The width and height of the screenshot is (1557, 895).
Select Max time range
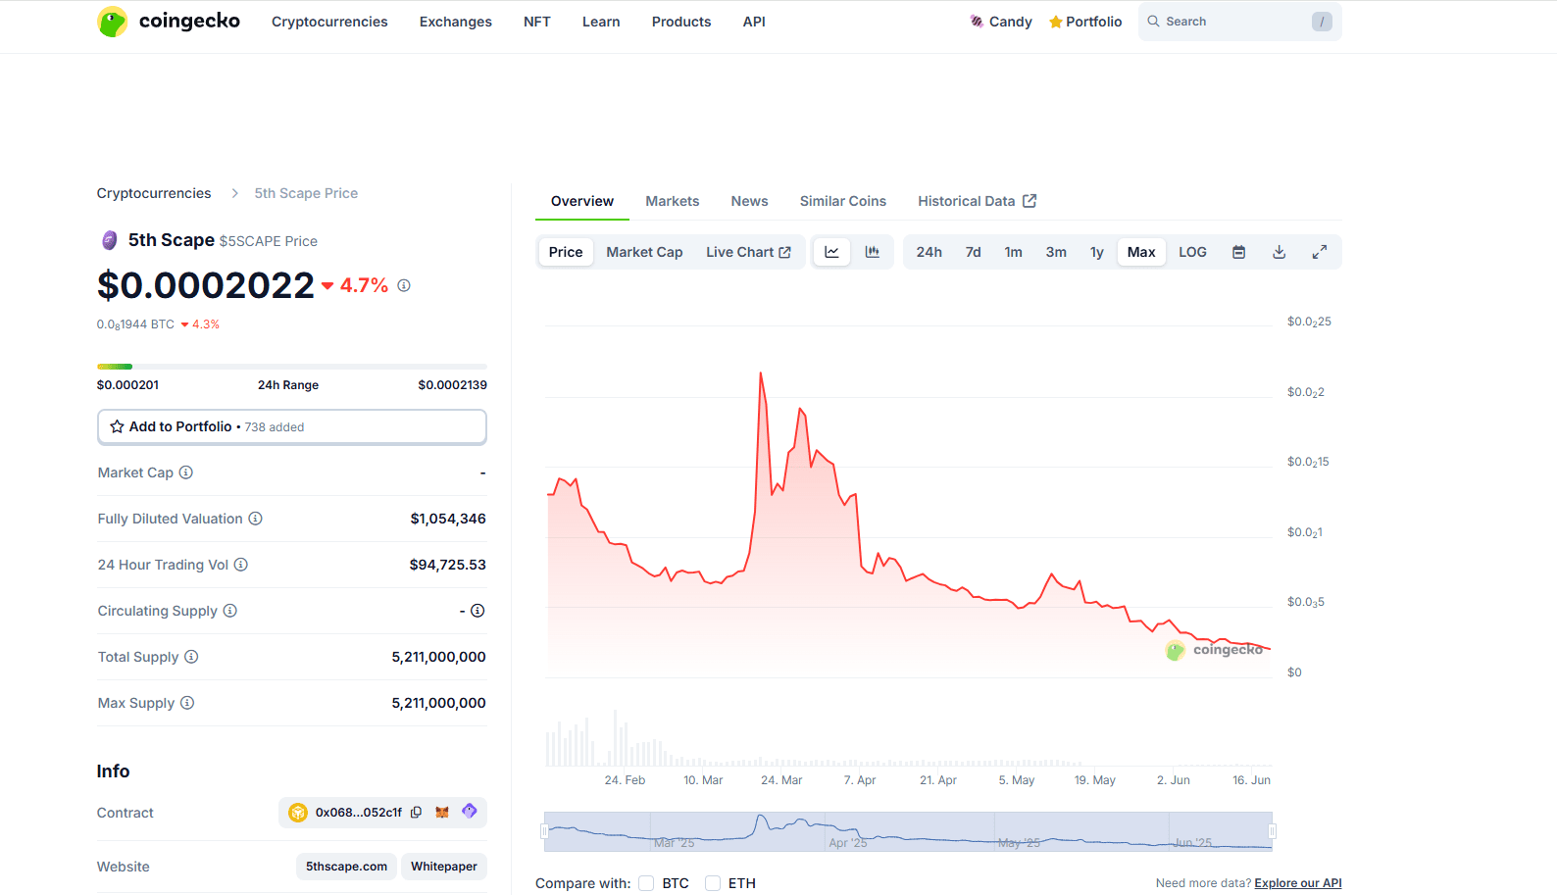1141,252
